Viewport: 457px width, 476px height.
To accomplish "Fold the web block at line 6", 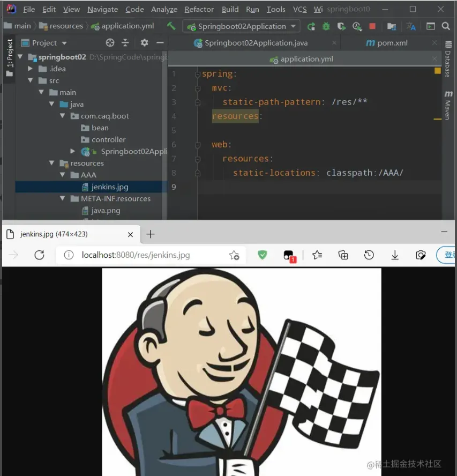I will click(198, 145).
